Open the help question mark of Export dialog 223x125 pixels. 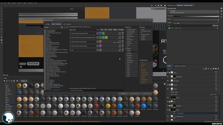(147, 20)
